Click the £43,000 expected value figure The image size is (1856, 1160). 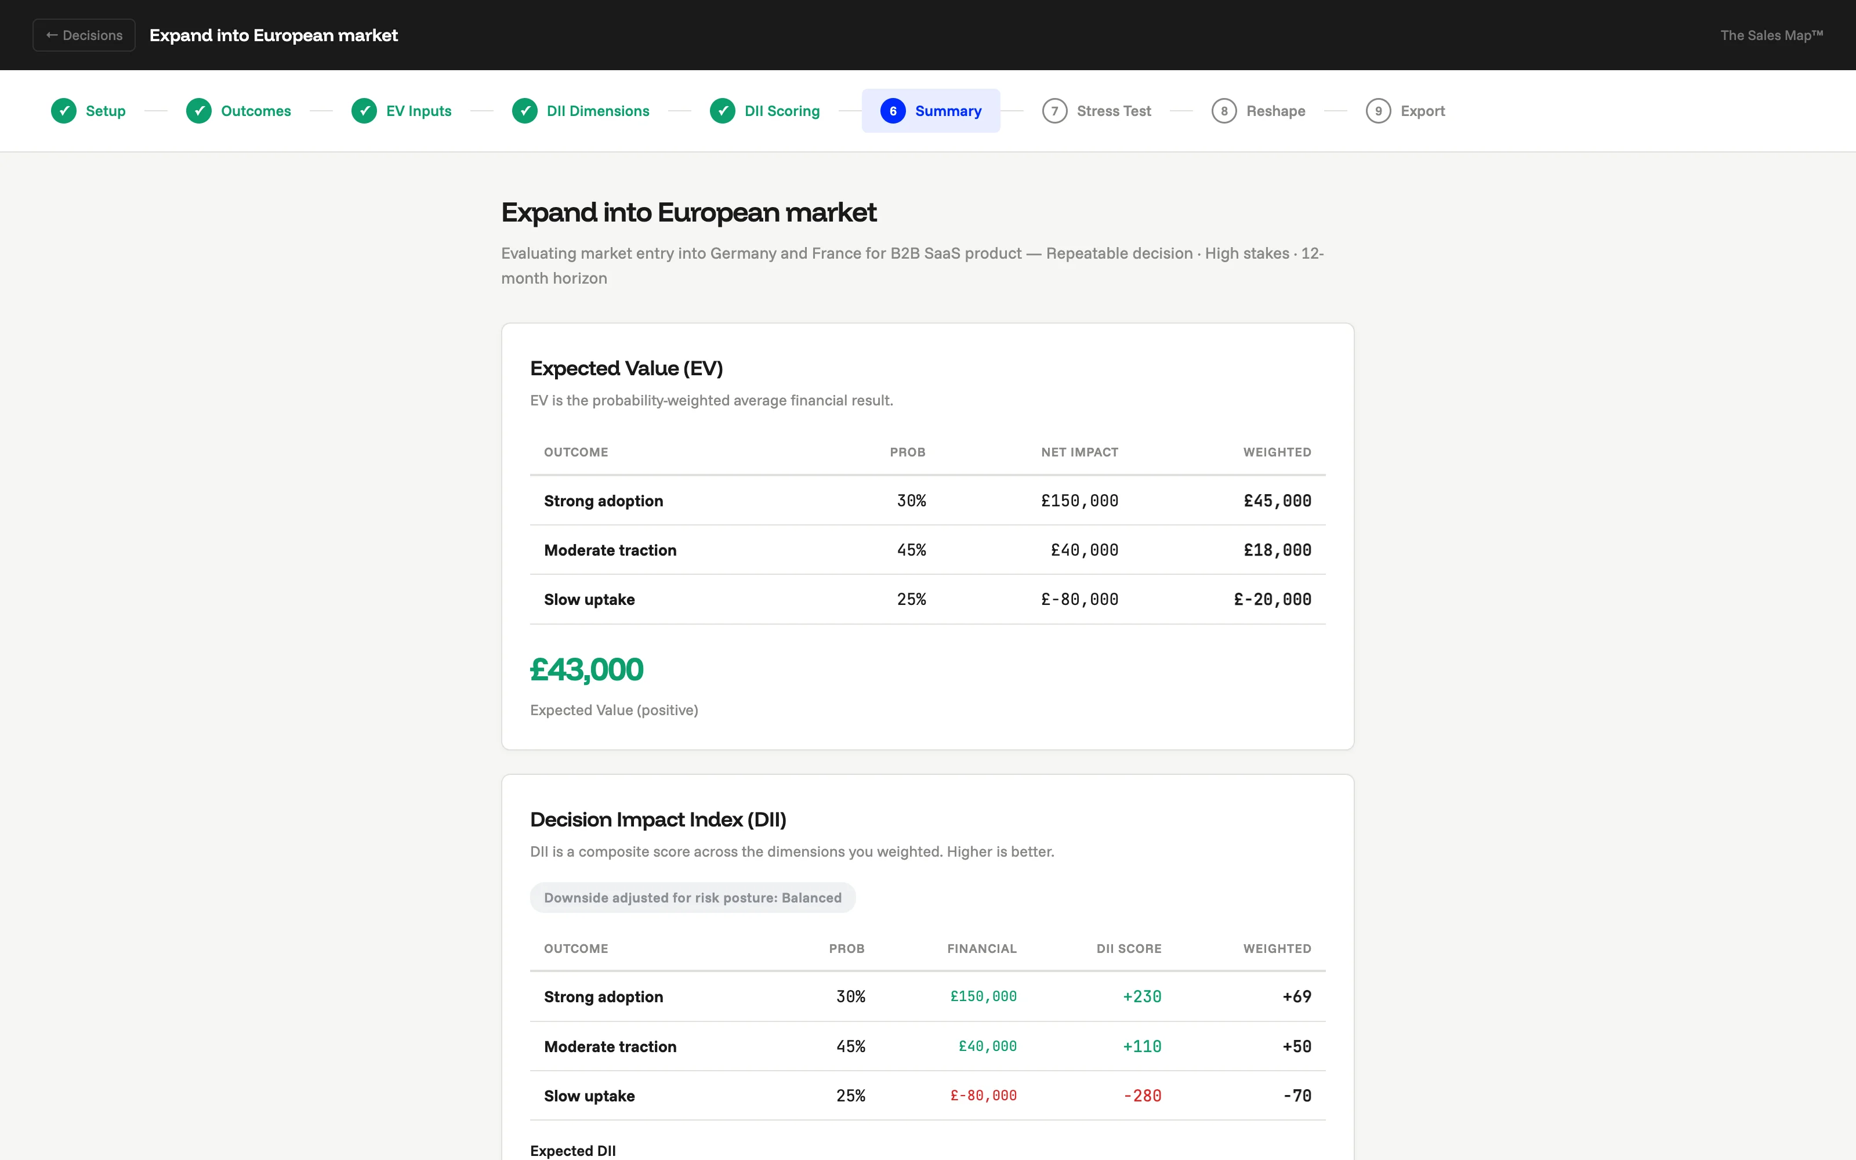(587, 670)
